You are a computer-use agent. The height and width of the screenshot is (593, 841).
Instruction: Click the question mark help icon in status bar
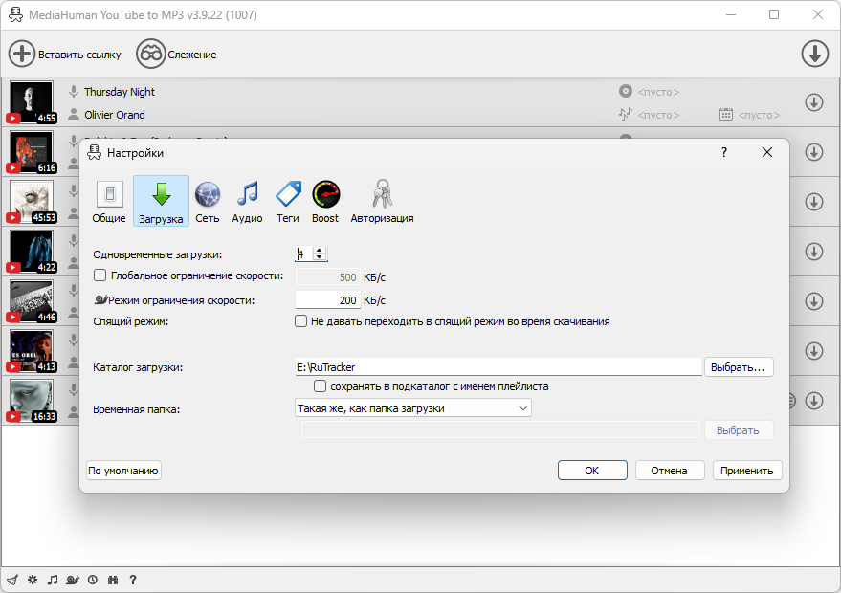click(x=132, y=580)
